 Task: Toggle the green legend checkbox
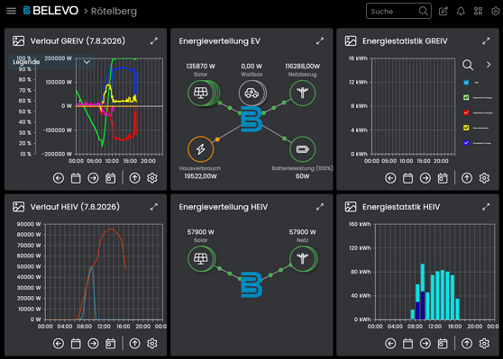[466, 97]
